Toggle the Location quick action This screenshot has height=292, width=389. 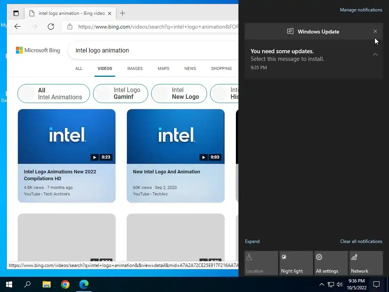click(261, 263)
